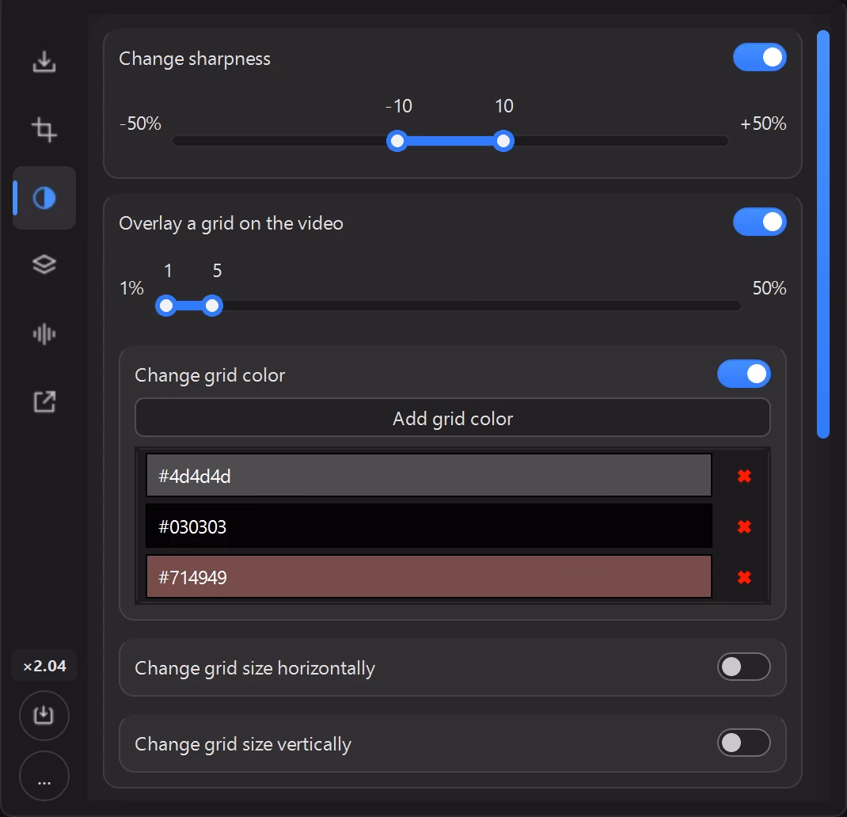Open the audio waveform section
This screenshot has width=847, height=817.
pos(44,334)
